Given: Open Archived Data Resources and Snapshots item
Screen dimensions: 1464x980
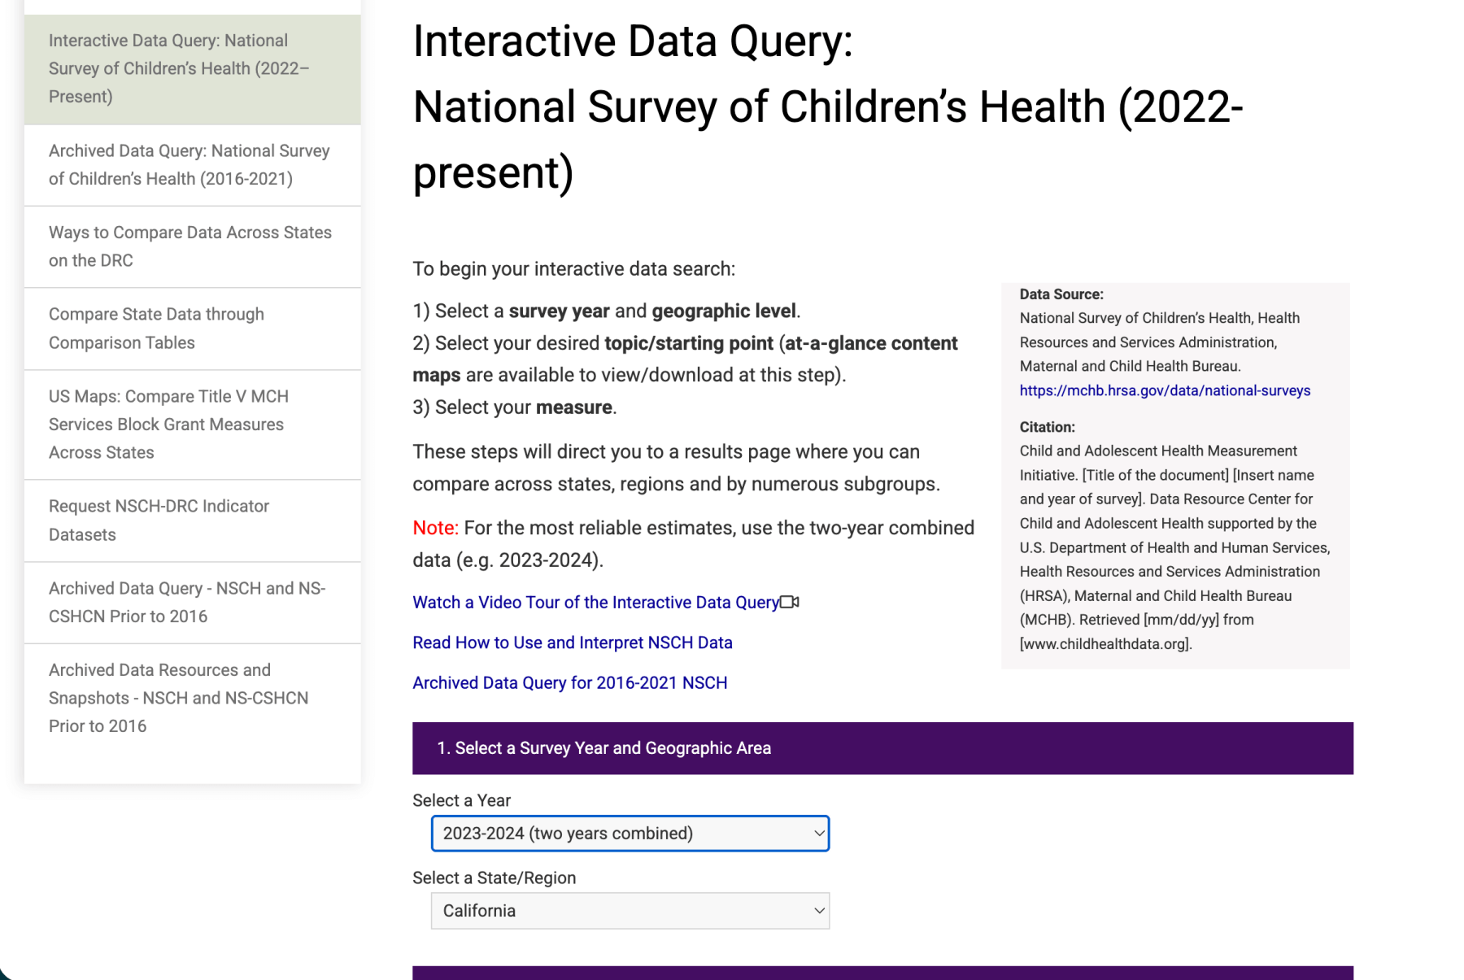Looking at the screenshot, I should [x=193, y=699].
